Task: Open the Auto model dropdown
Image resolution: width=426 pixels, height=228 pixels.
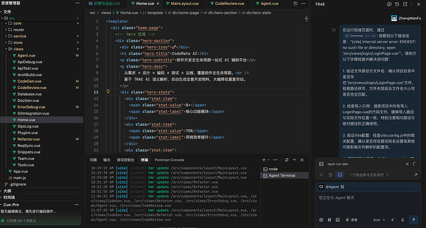Action: coord(378,219)
